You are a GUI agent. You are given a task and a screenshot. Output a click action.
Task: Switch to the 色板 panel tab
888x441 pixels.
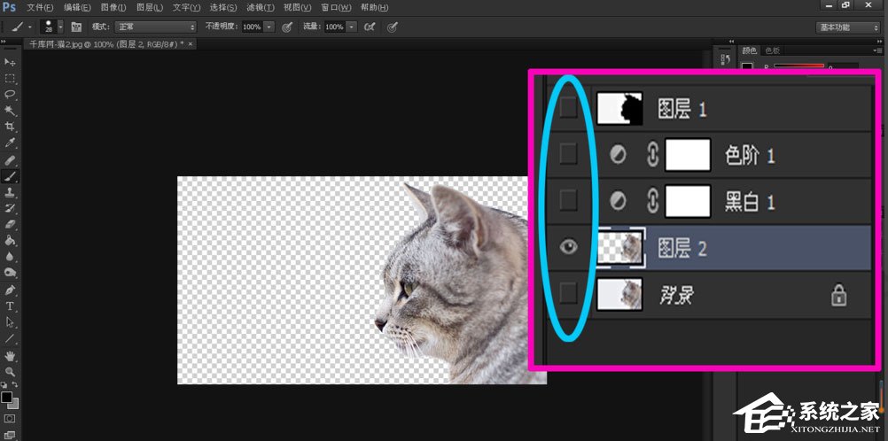[x=773, y=50]
